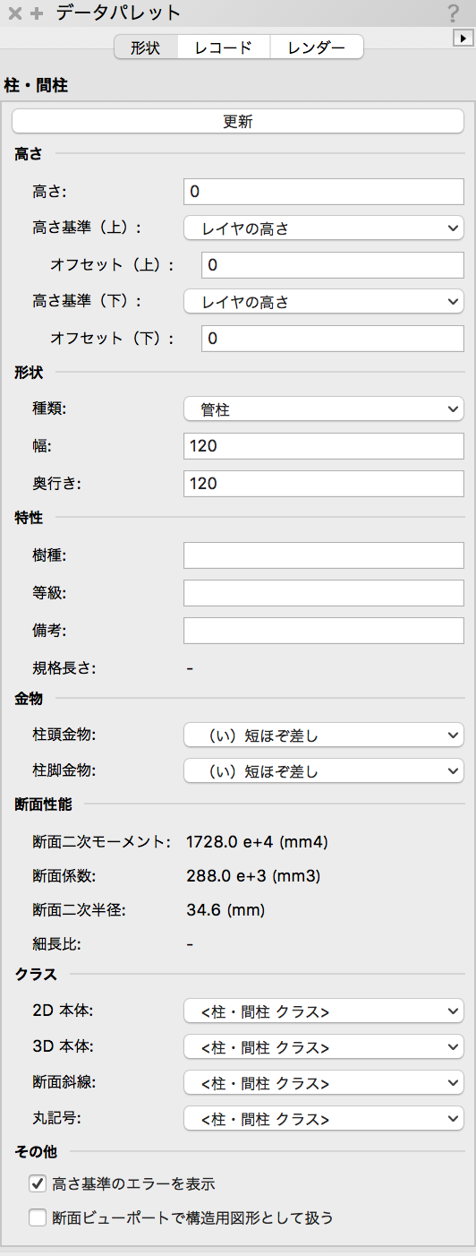
Task: Open help via the question mark icon
Action: coord(453,14)
